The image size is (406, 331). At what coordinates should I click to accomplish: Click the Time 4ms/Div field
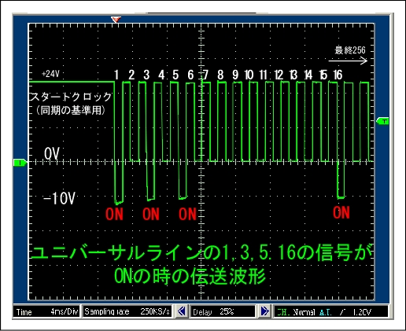click(x=46, y=311)
